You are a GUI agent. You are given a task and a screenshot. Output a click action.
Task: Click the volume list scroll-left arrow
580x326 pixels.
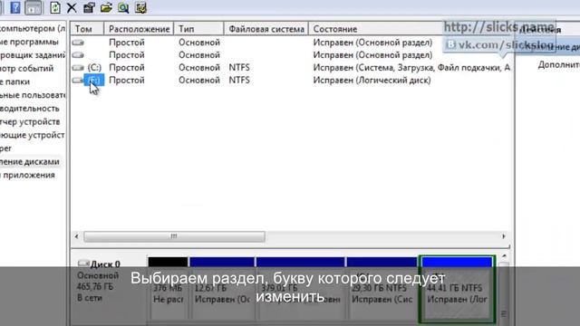(76, 236)
